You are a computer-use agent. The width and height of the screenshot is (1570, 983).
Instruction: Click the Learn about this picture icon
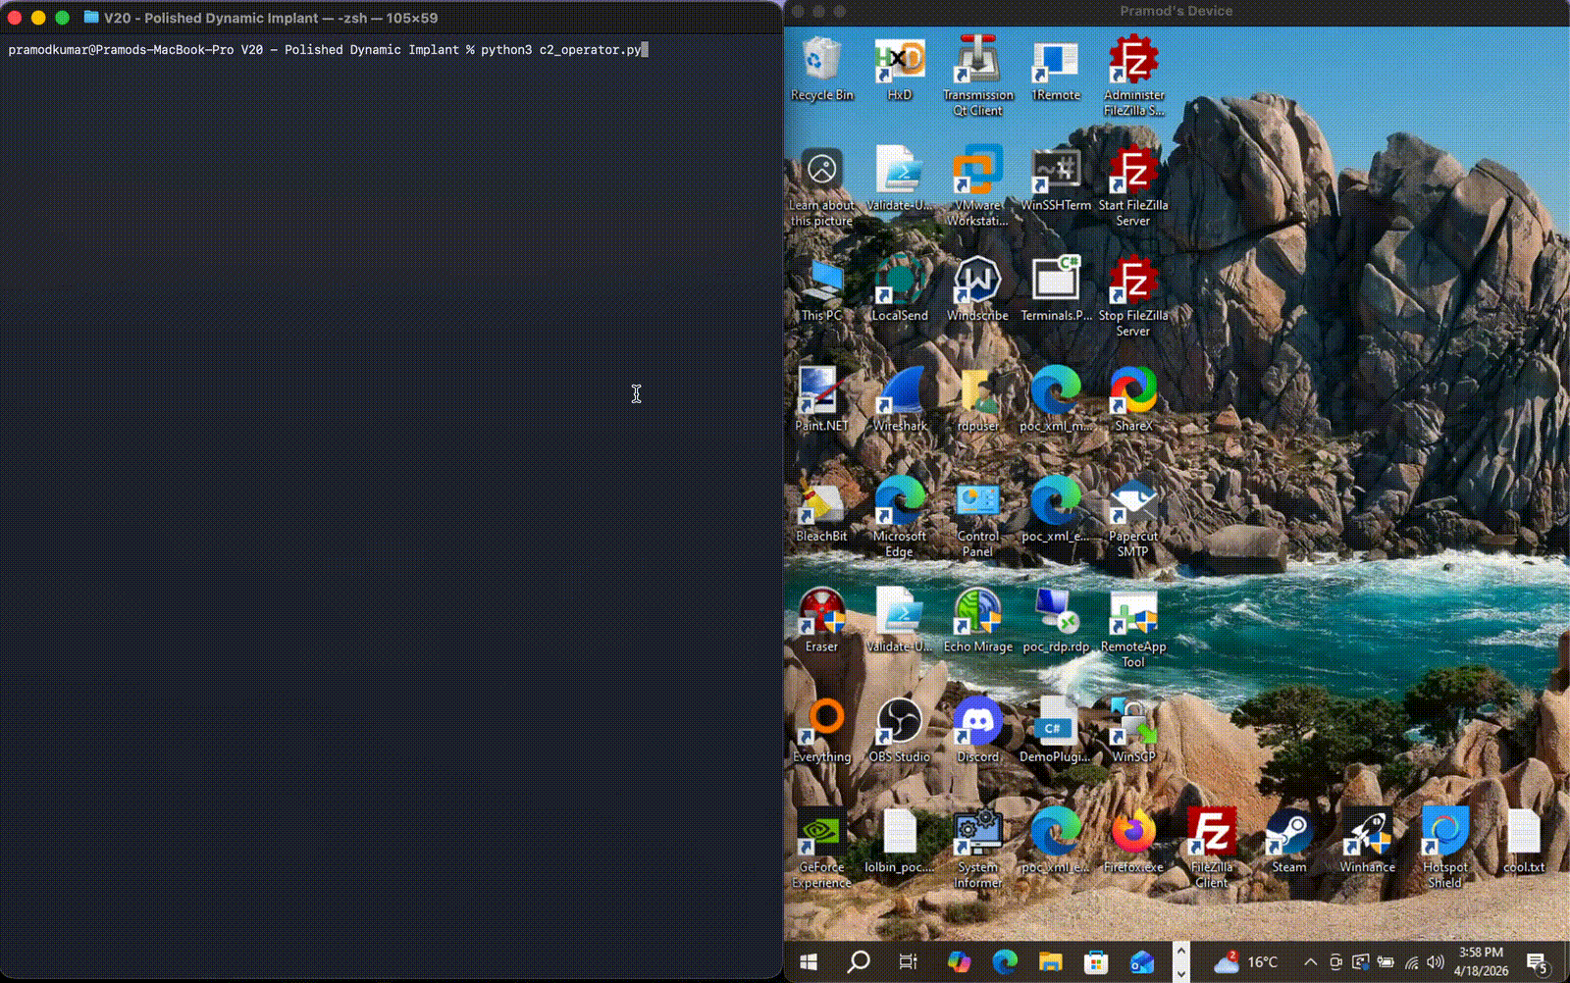tap(821, 186)
